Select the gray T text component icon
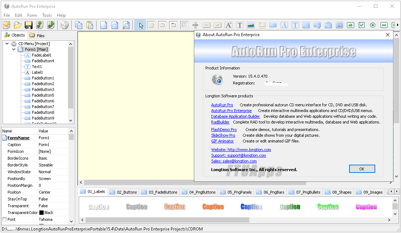 tap(240, 25)
